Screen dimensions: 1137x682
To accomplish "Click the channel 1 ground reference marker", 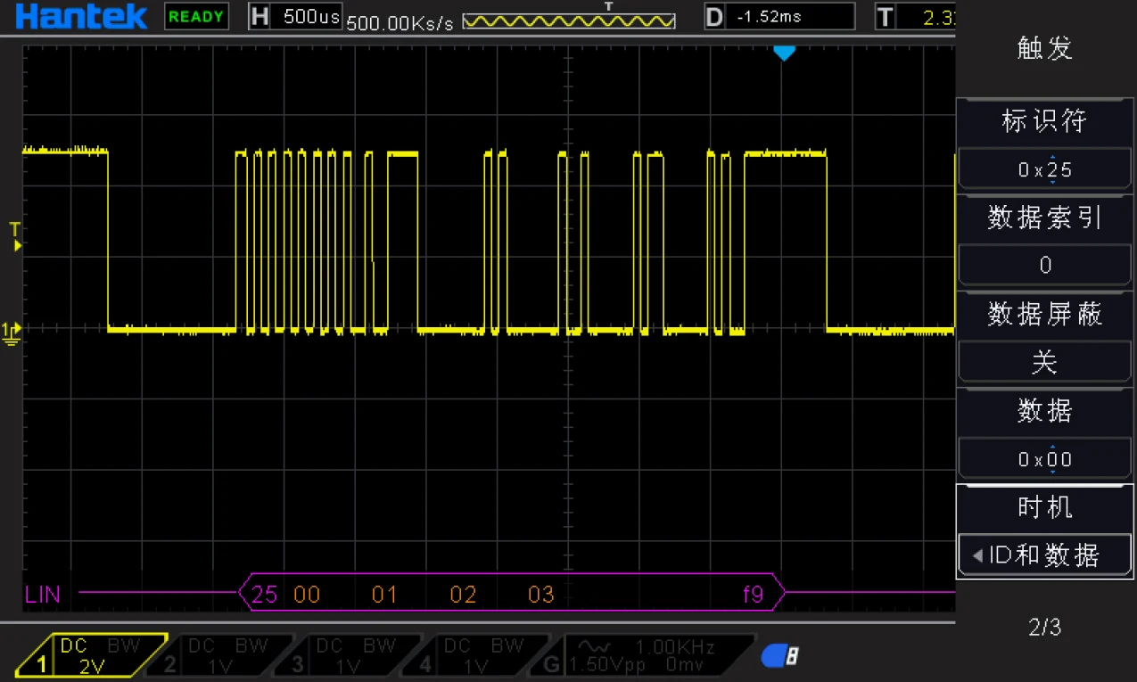I will (11, 333).
